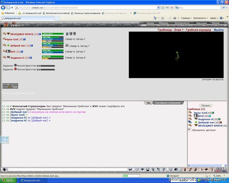Click Андрюха Н name in party list
This screenshot has height=183, width=229.
tap(17, 58)
